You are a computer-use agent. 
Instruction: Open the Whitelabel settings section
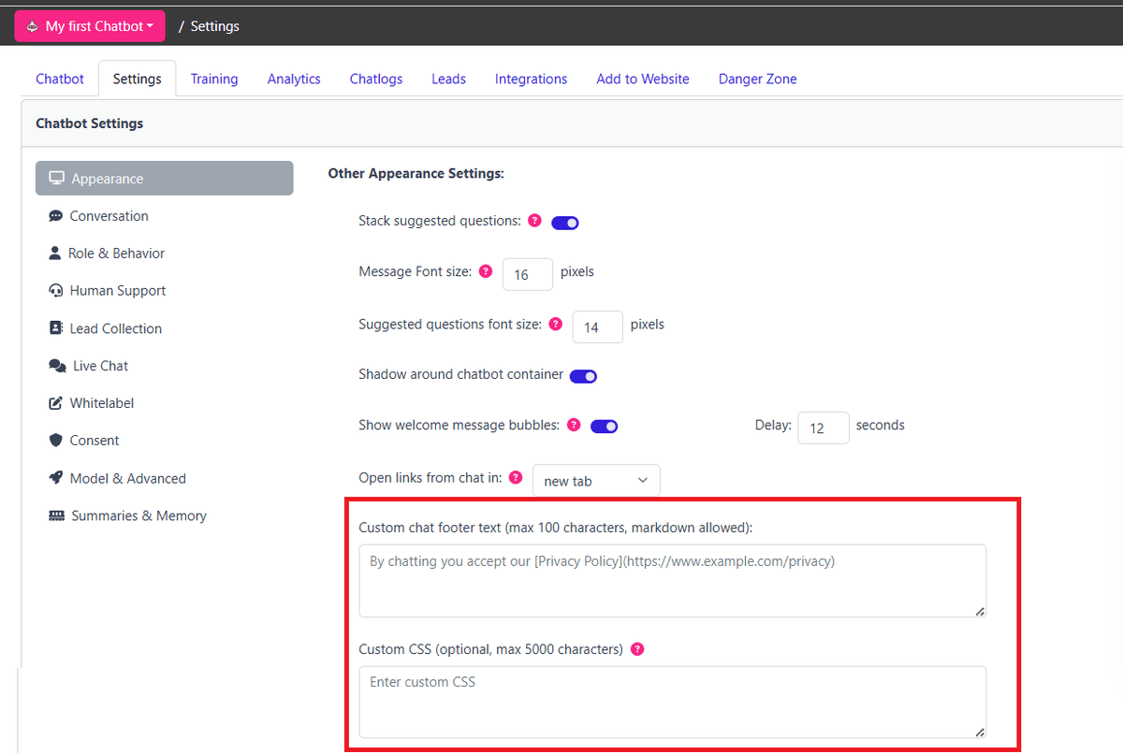(x=101, y=402)
